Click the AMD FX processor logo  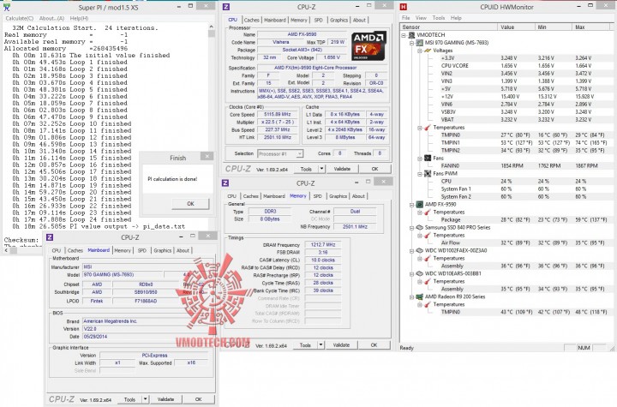[368, 45]
